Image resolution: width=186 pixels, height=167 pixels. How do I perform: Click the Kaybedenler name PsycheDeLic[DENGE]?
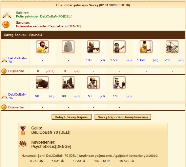51,147
